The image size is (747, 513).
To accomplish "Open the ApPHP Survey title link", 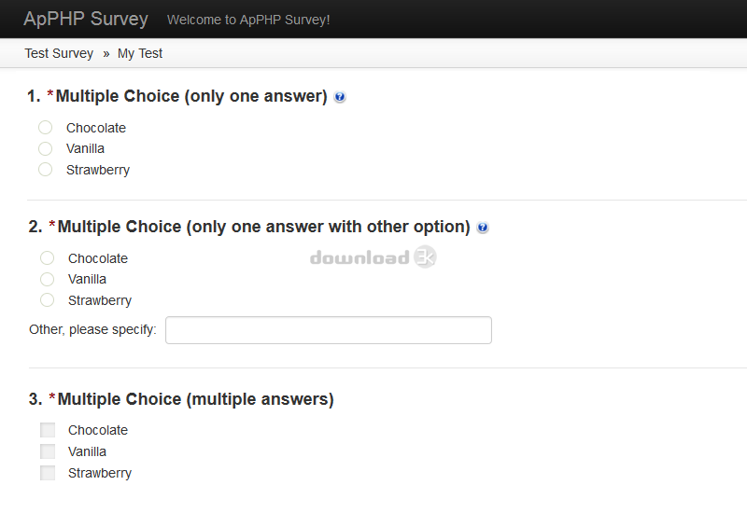I will click(86, 19).
